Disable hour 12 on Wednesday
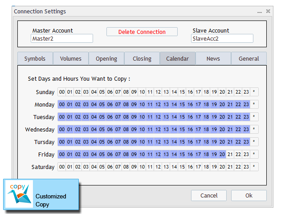Viewport: 285px width, 214px height. pos(158,130)
